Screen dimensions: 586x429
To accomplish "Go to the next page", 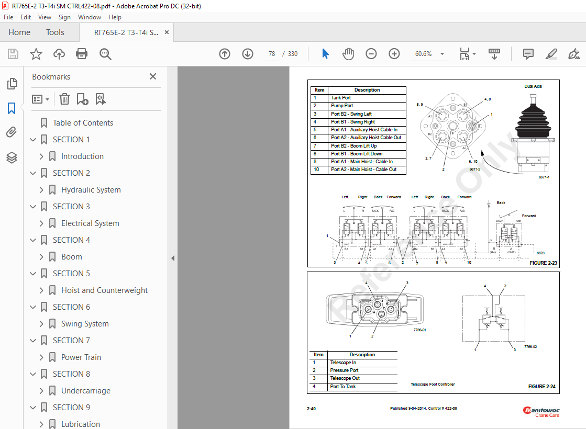I will (247, 54).
